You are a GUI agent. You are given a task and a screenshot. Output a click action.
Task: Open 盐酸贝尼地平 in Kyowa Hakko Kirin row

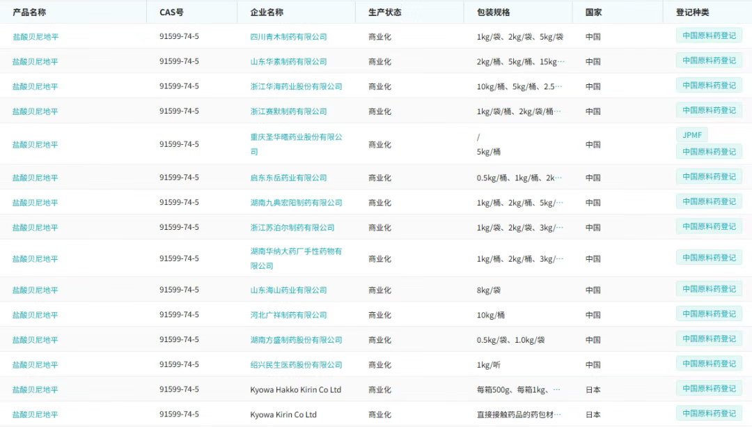pyautogui.click(x=36, y=390)
